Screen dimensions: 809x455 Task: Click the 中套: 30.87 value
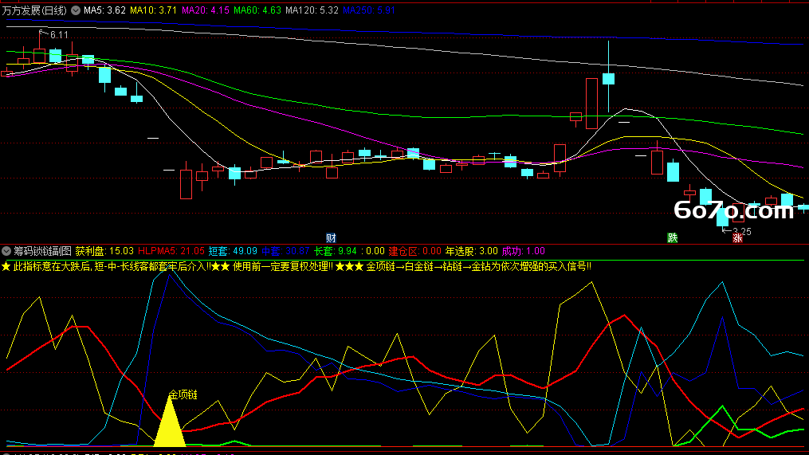(x=285, y=251)
